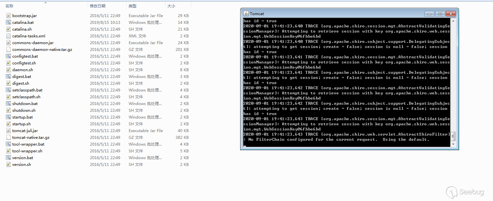Click the Tomcat console scrollbar thumb

[x=453, y=137]
